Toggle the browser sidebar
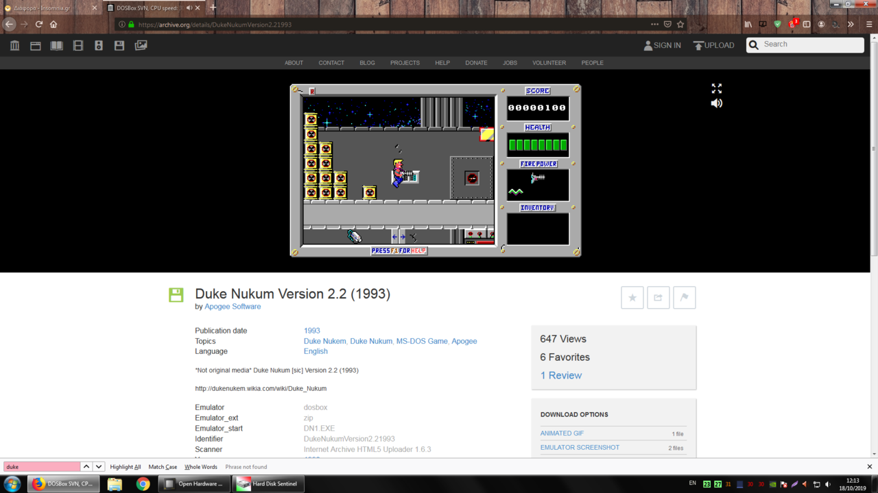Screen dimensions: 878x493 click(807, 24)
